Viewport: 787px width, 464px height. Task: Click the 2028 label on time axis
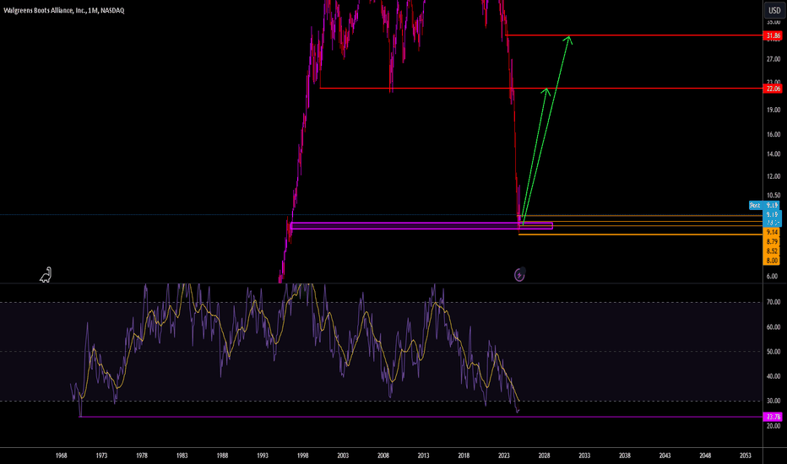(x=544, y=456)
